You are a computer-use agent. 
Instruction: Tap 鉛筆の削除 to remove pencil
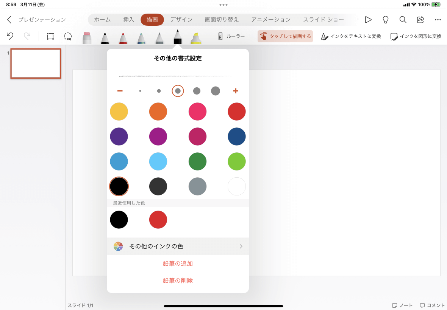(x=178, y=281)
